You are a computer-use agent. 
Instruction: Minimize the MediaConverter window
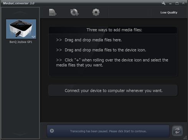170,3
